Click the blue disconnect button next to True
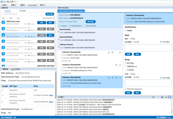Image resolution: width=173 pixels, height=119 pixels. [x=91, y=22]
